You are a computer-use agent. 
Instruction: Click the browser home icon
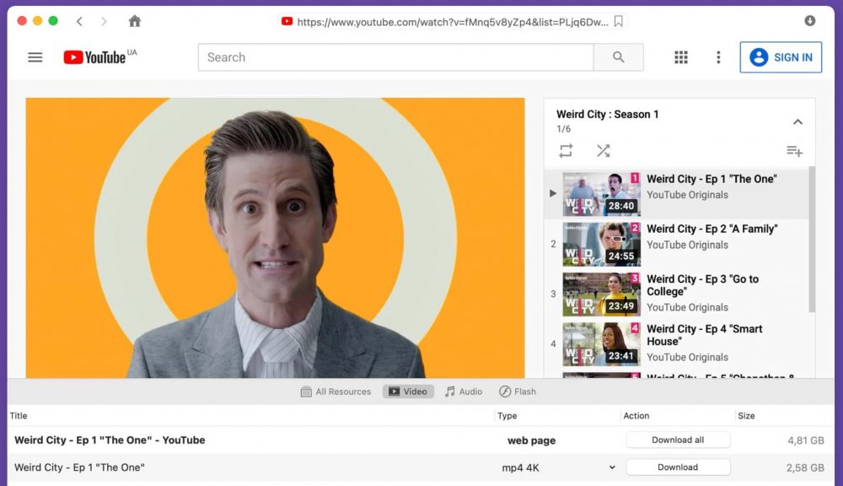(x=134, y=21)
